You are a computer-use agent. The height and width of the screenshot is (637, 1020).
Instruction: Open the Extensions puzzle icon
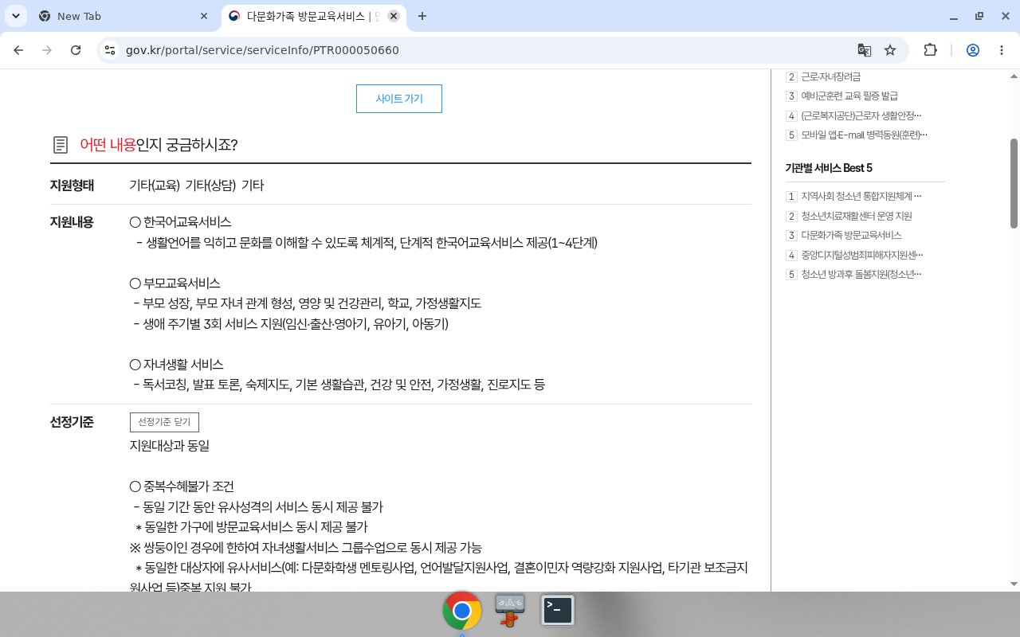coord(930,50)
